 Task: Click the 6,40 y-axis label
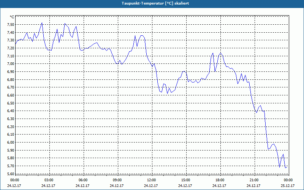click(11, 111)
